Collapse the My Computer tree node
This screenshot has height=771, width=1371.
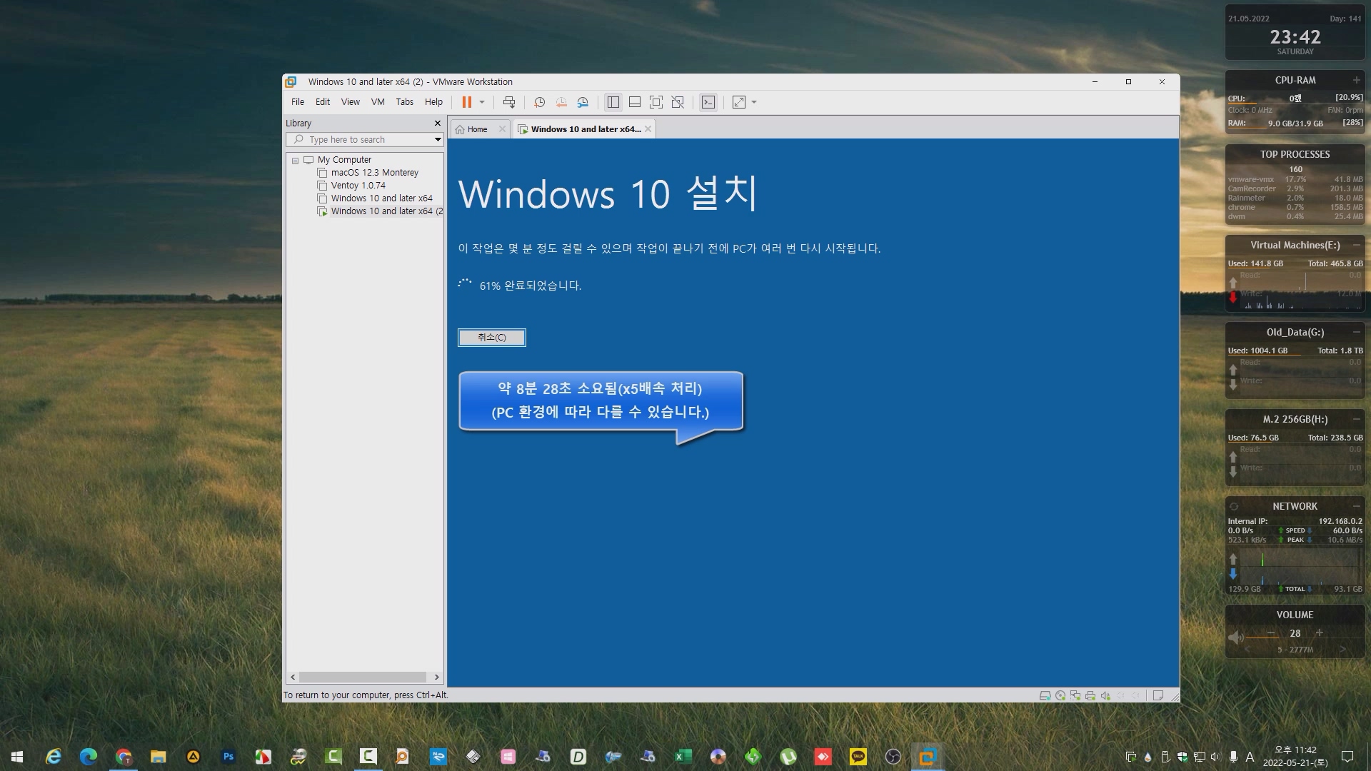[295, 161]
